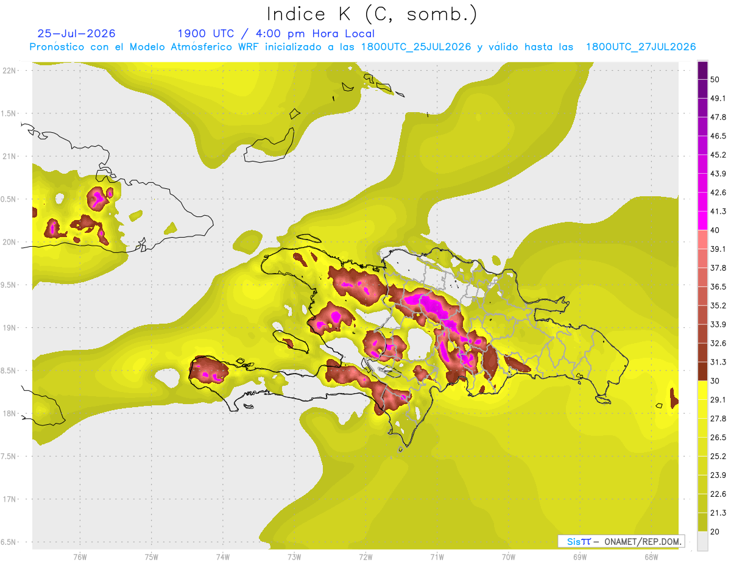Click the "Indice K (C, somb.)" map title
The image size is (731, 565).
click(x=372, y=14)
